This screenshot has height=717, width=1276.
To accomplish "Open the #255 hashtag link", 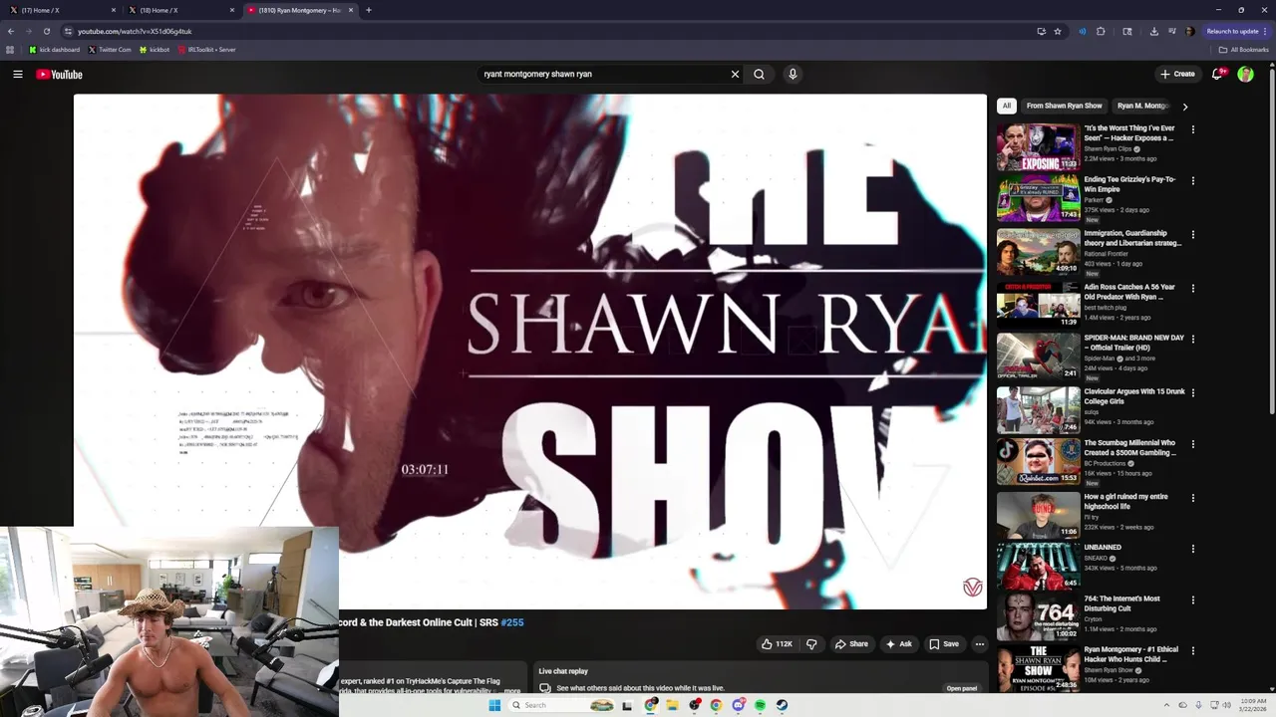I will pos(512,622).
